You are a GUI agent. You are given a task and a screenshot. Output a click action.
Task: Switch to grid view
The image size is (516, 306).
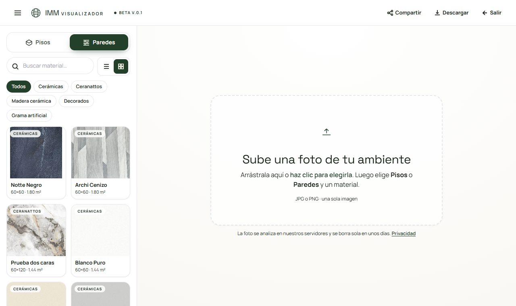pyautogui.click(x=121, y=66)
